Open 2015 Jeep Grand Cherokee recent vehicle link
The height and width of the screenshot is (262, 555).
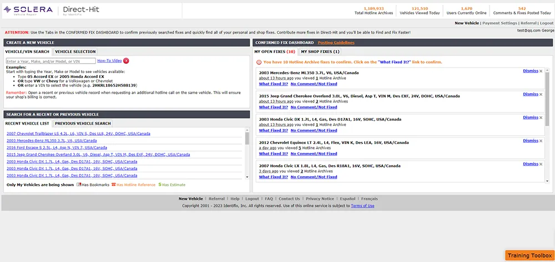[98, 155]
